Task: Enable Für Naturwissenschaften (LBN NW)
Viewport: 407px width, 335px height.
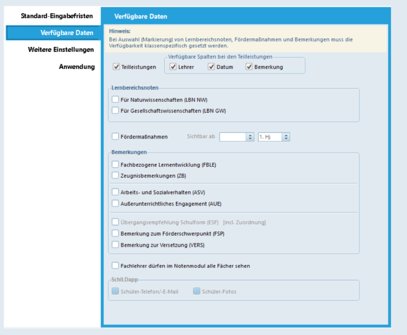Action: [x=115, y=99]
